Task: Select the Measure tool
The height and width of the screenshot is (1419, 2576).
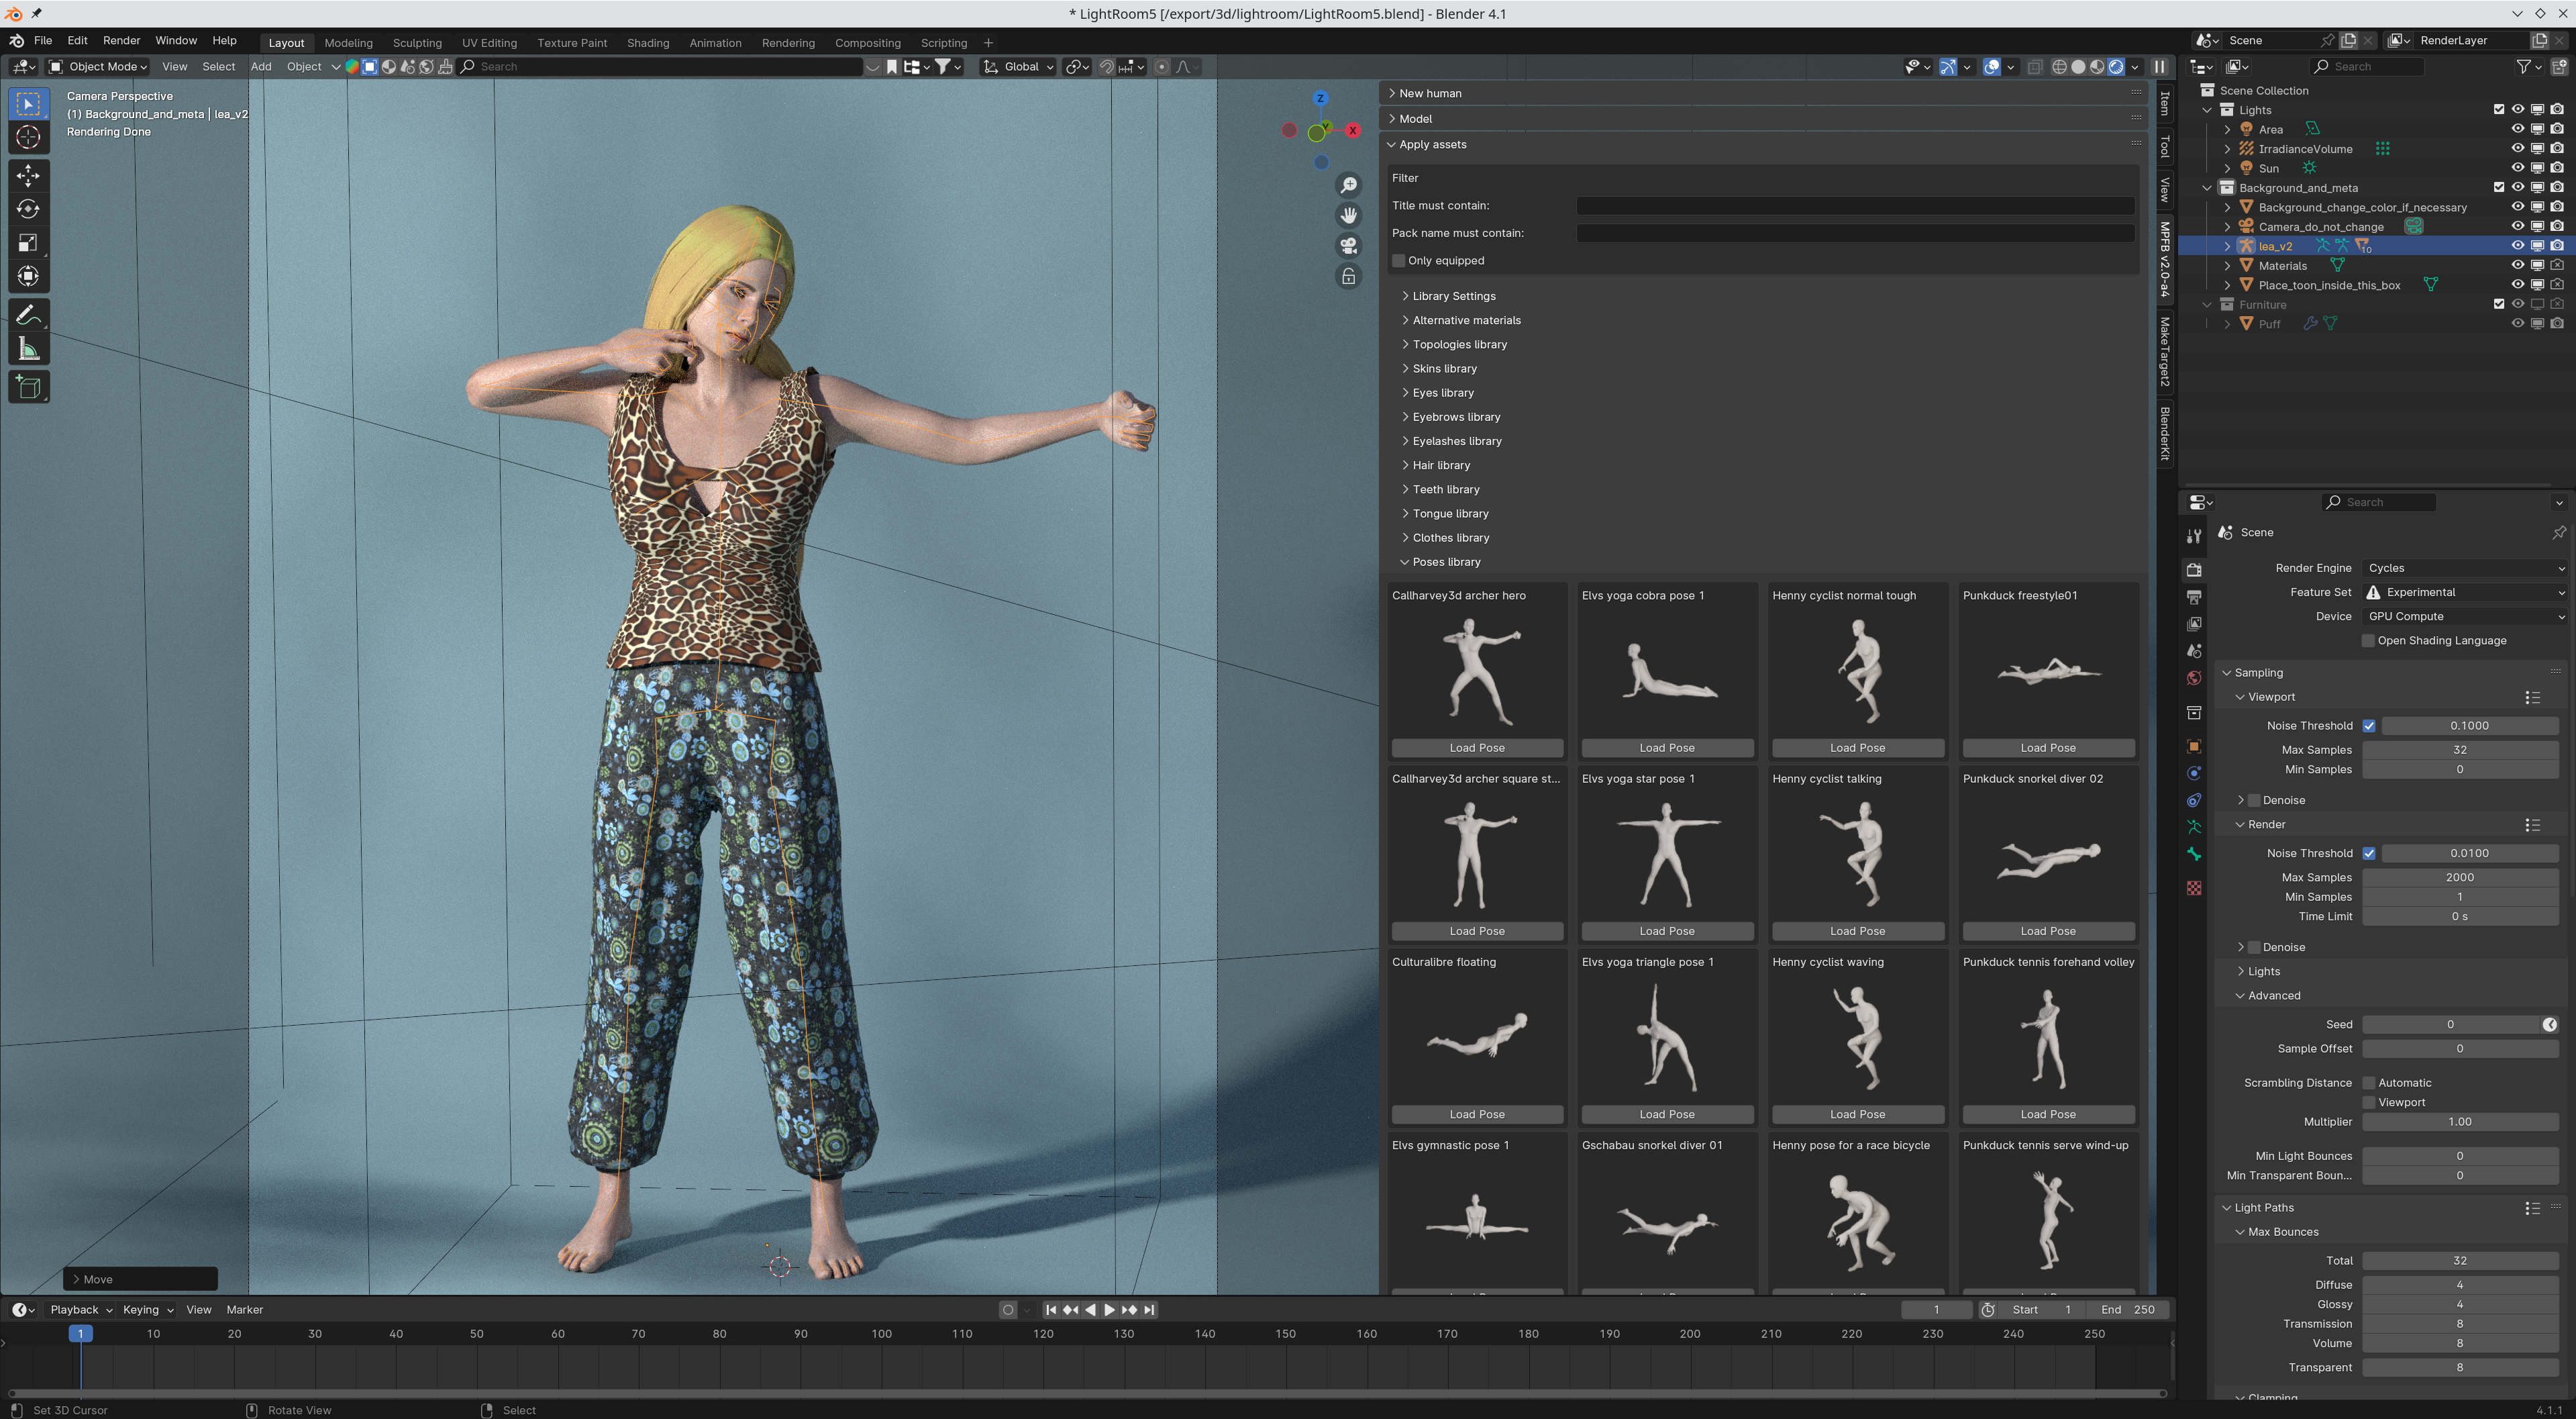Action: (x=28, y=350)
